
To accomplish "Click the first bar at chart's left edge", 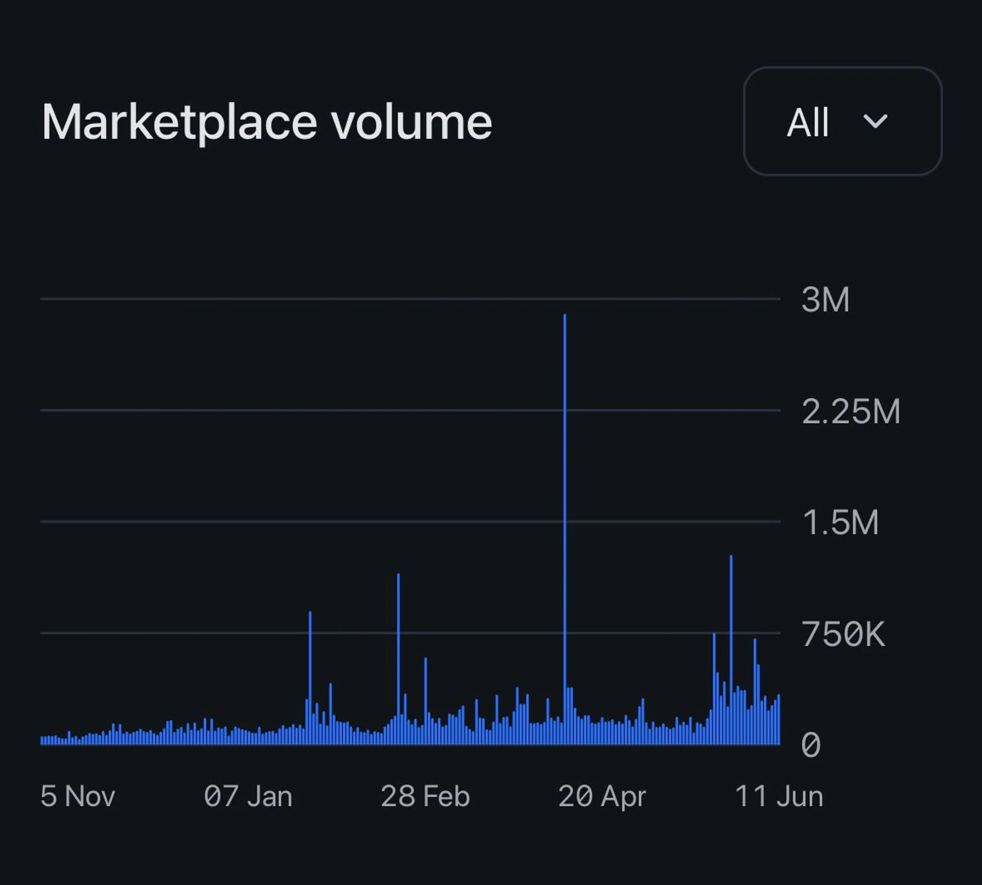I will [x=42, y=741].
